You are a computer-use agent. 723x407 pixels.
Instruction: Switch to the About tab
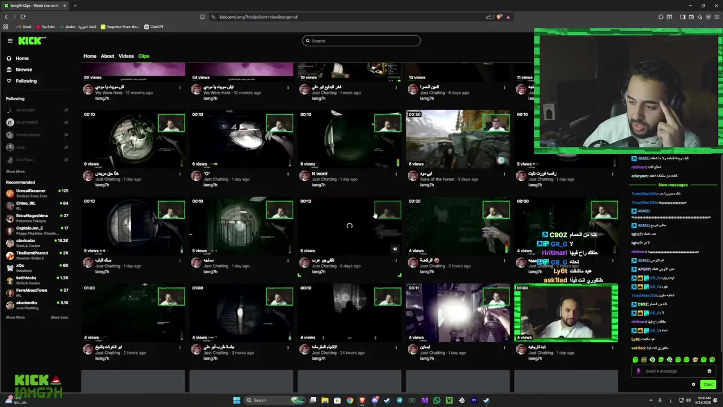point(107,56)
